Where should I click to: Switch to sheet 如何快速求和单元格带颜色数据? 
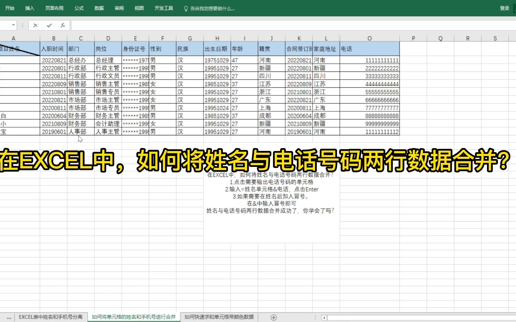click(219, 317)
